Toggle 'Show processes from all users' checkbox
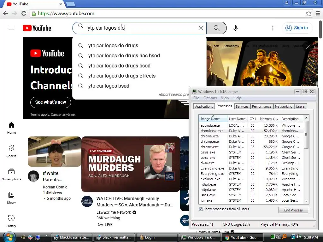 point(201,209)
